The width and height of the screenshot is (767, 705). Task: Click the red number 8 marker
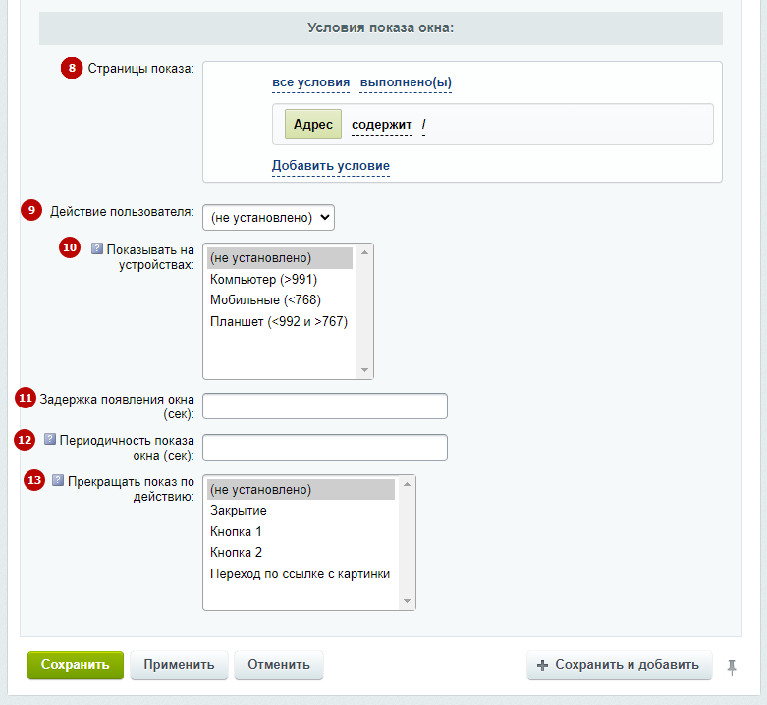(72, 68)
